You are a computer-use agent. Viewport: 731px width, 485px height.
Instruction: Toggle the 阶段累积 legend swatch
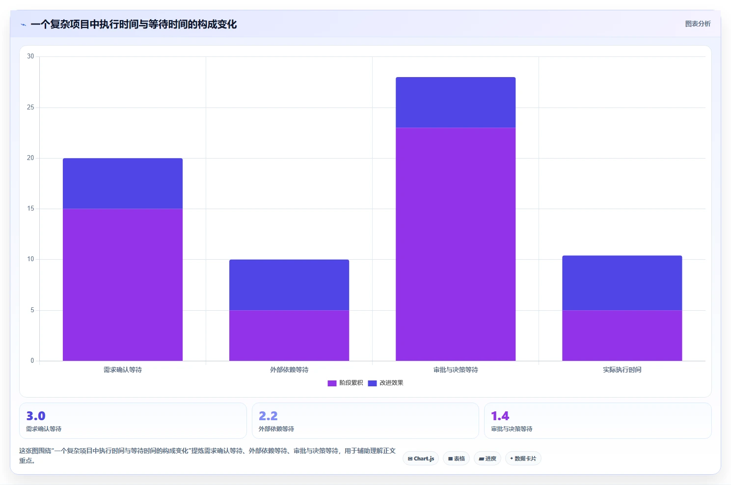(332, 383)
